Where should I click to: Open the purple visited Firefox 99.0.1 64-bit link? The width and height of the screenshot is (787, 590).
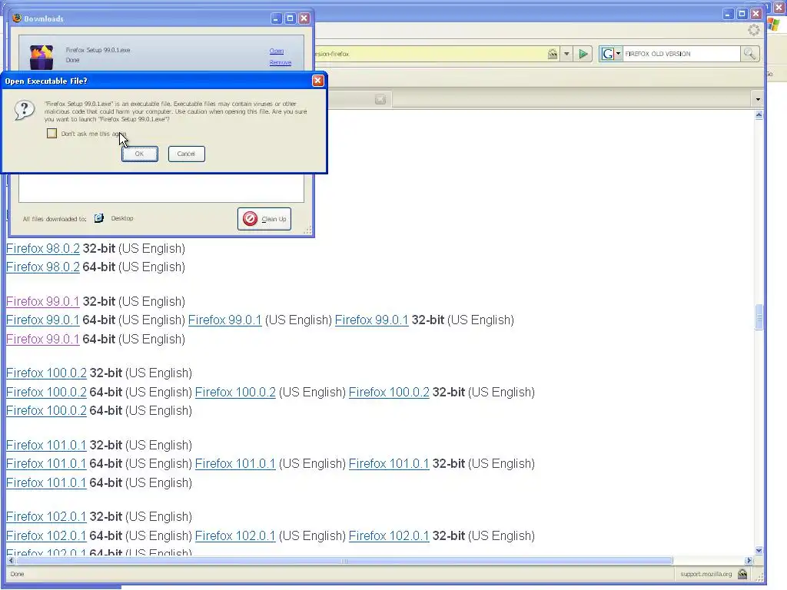(43, 339)
